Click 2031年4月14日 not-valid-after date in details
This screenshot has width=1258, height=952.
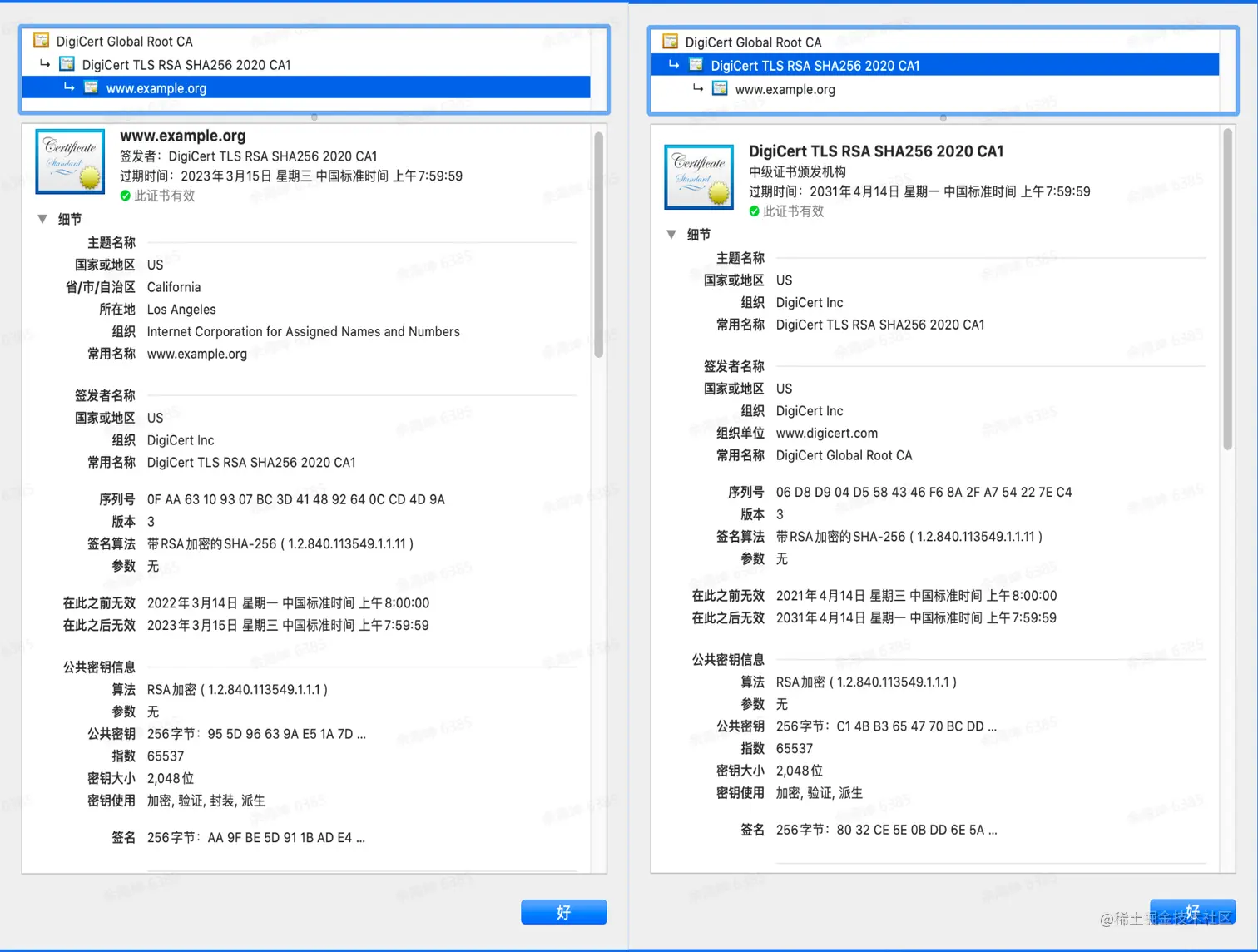coord(917,617)
